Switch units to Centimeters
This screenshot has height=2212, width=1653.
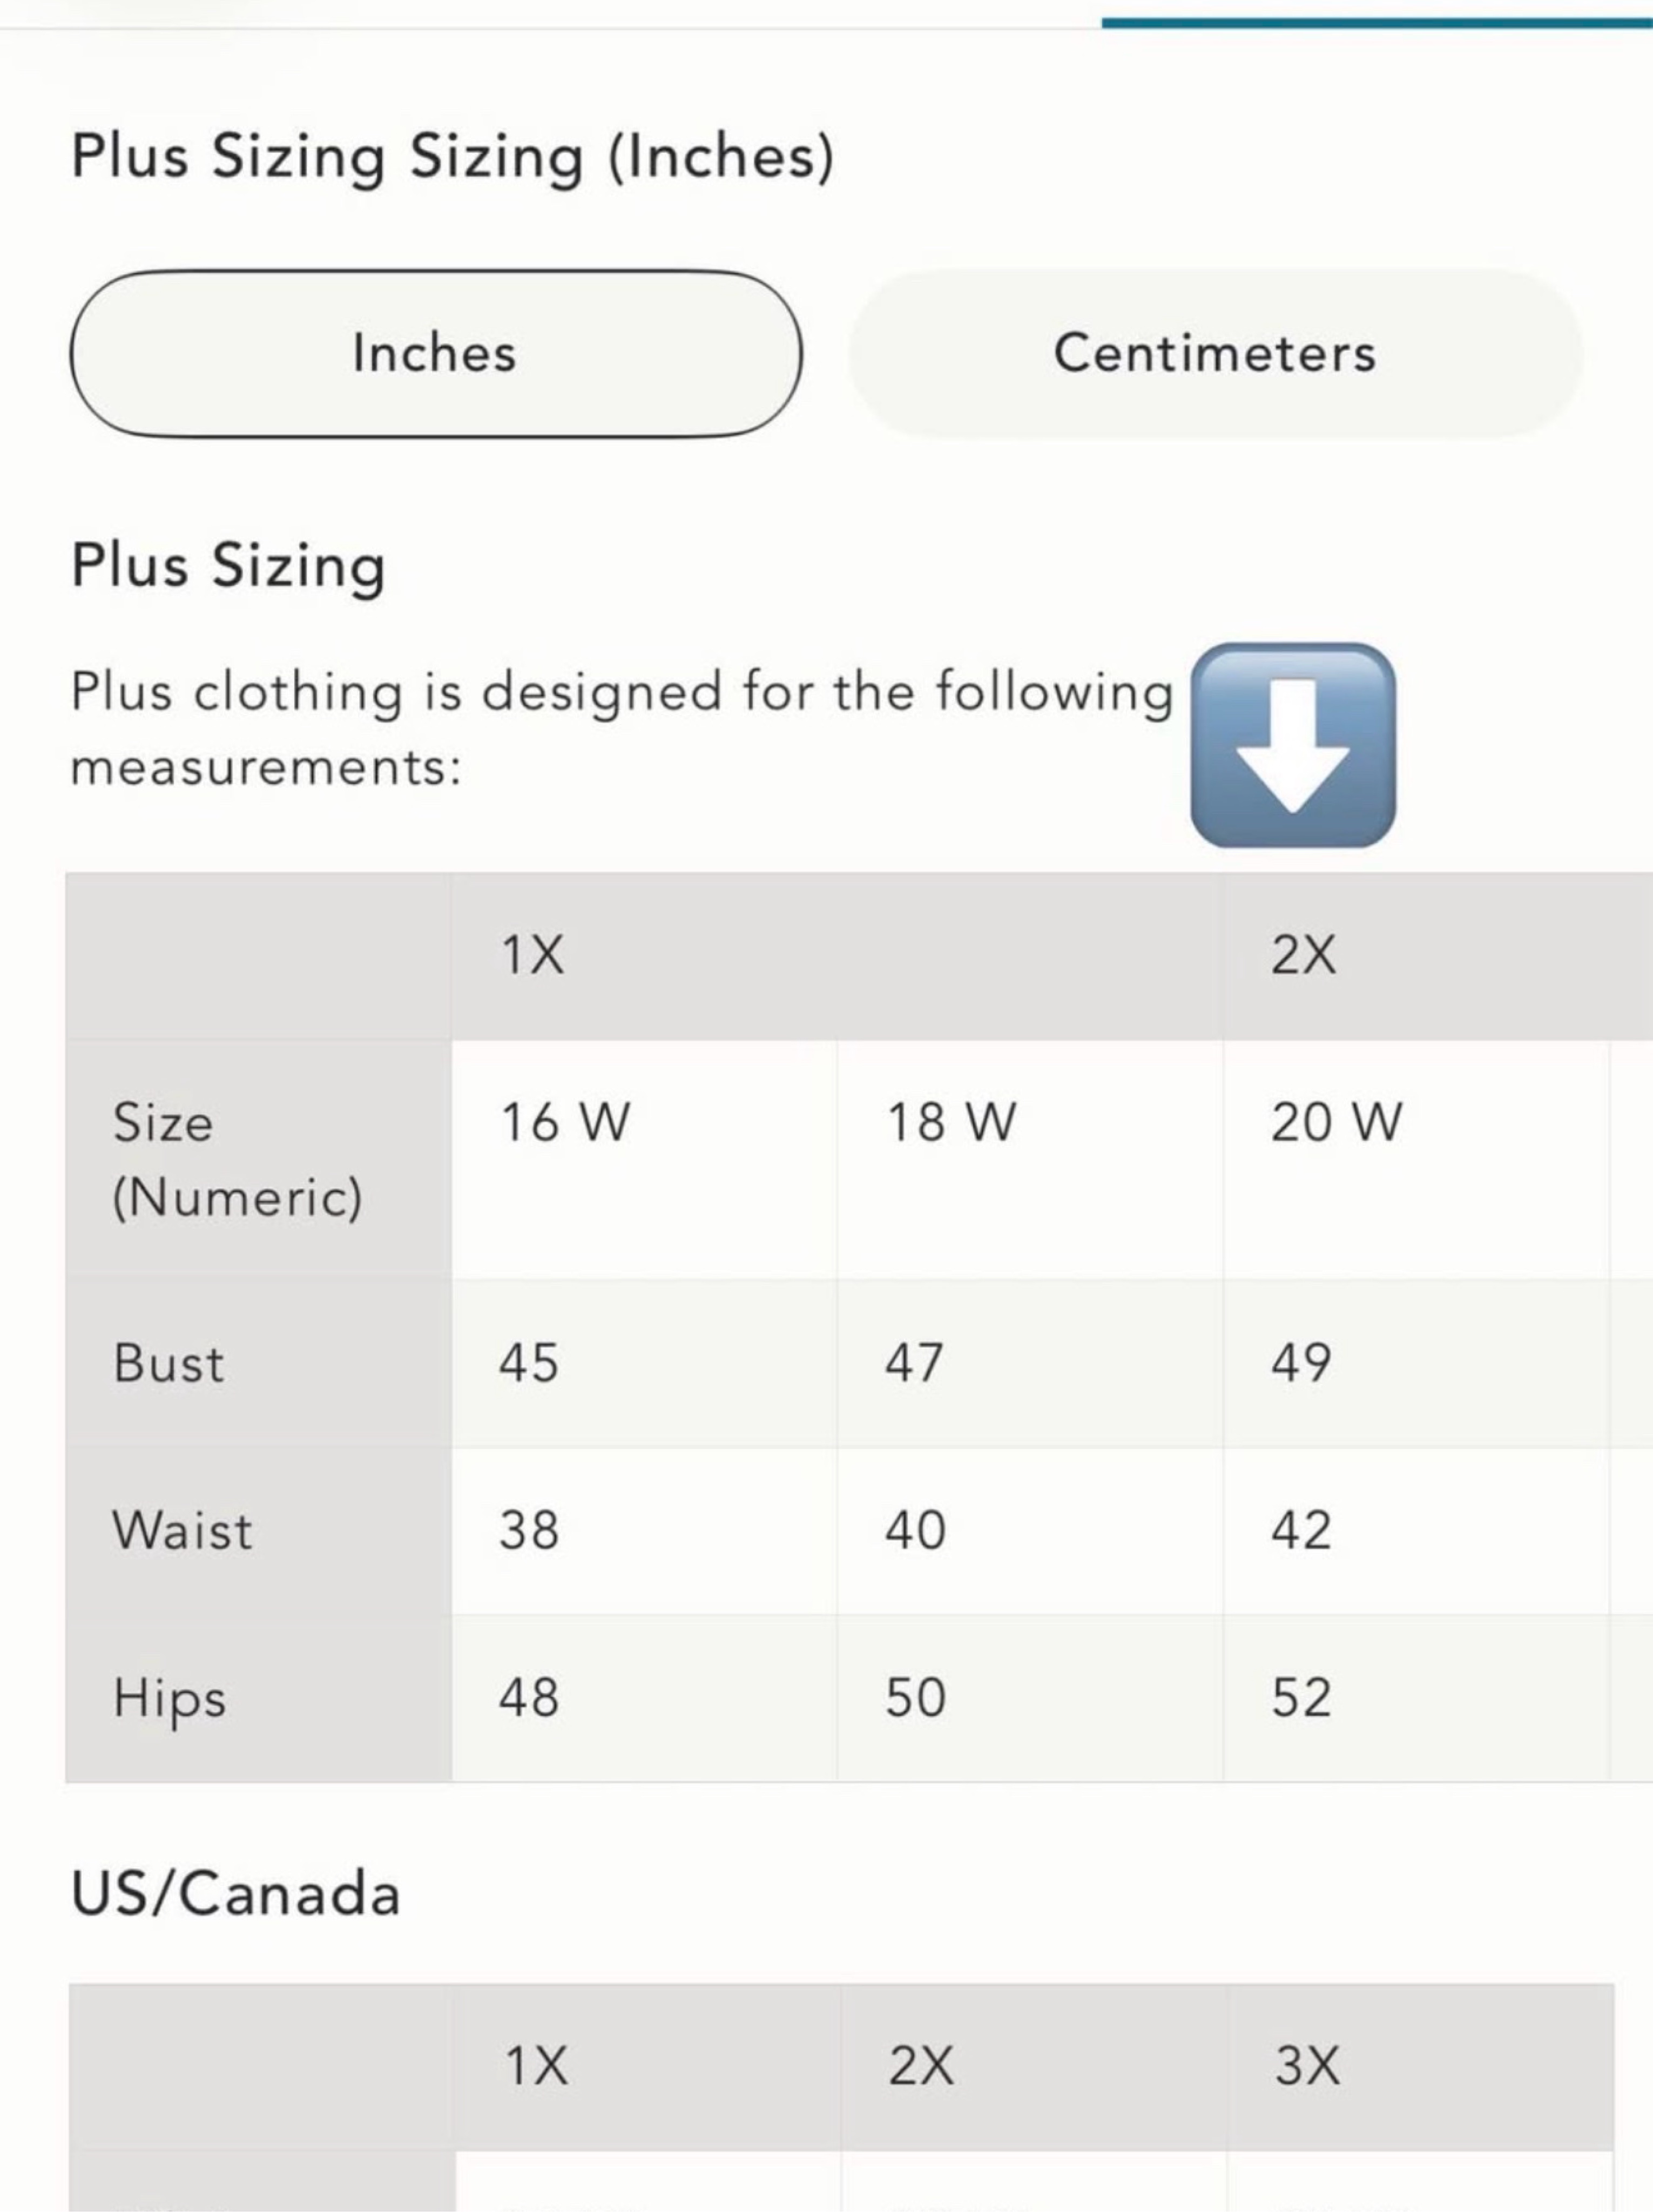pyautogui.click(x=1215, y=353)
